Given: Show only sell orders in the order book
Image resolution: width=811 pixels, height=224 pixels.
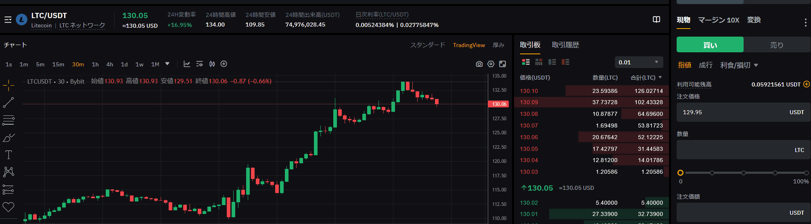Looking at the screenshot, I should click(565, 62).
